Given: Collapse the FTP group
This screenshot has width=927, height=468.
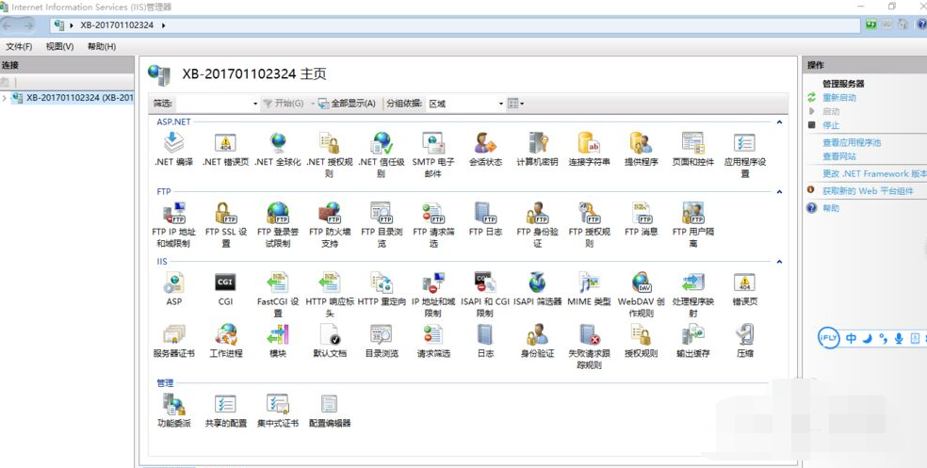Looking at the screenshot, I should [779, 191].
